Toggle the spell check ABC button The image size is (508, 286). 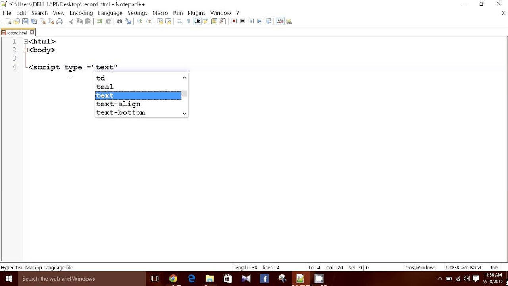tap(280, 21)
